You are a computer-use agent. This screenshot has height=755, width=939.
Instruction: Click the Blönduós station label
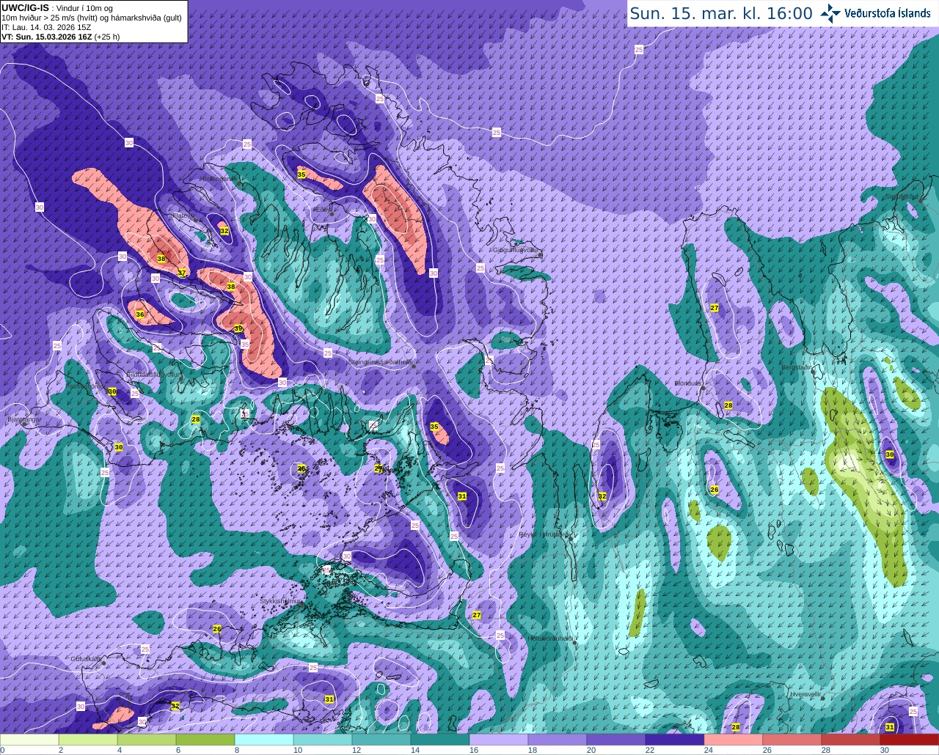688,383
